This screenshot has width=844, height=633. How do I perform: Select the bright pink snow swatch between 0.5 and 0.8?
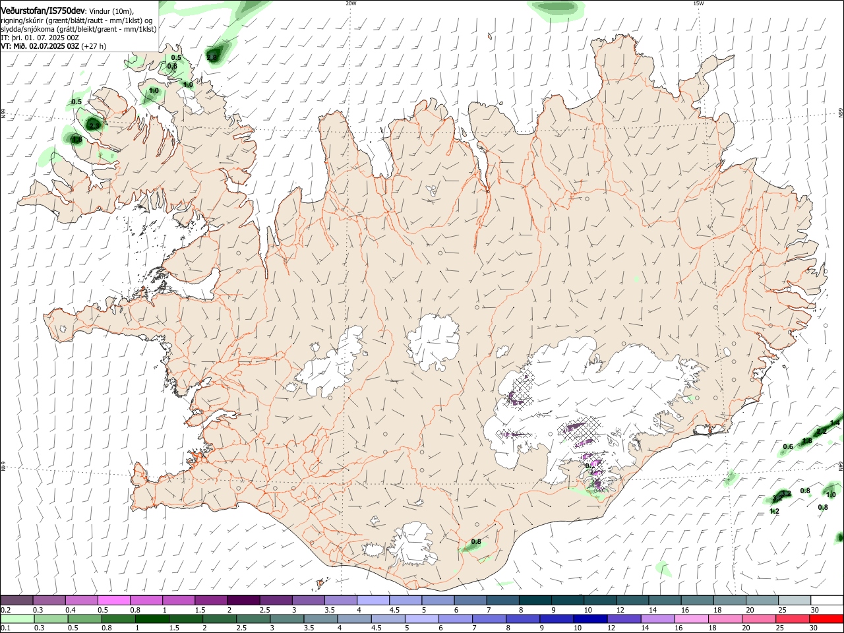(x=113, y=601)
